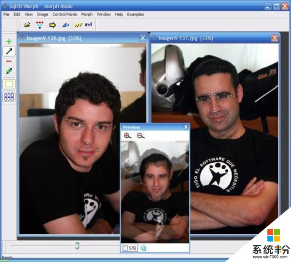This screenshot has width=291, height=262.
Task: Click the copy icon in Preview window
Action: tap(143, 248)
